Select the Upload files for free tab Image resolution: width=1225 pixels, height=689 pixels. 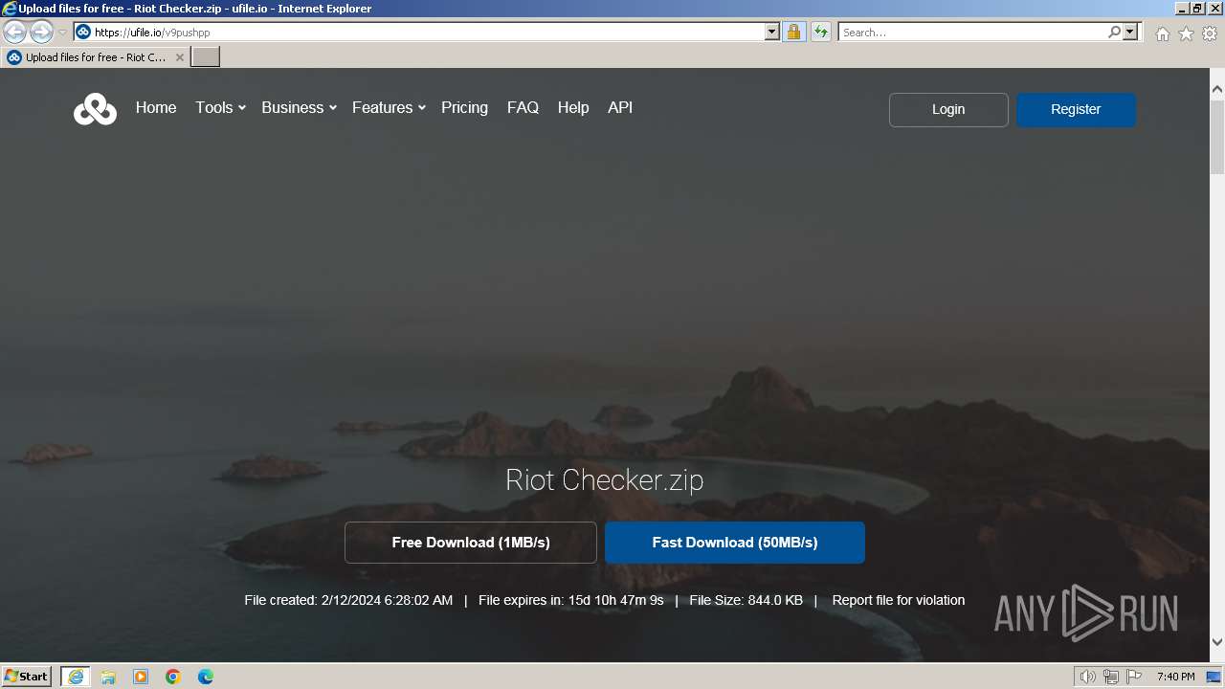coord(96,57)
